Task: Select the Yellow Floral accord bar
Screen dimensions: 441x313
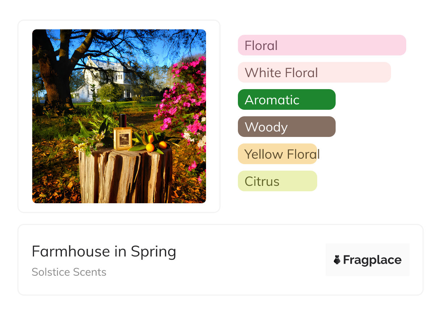Action: point(278,154)
